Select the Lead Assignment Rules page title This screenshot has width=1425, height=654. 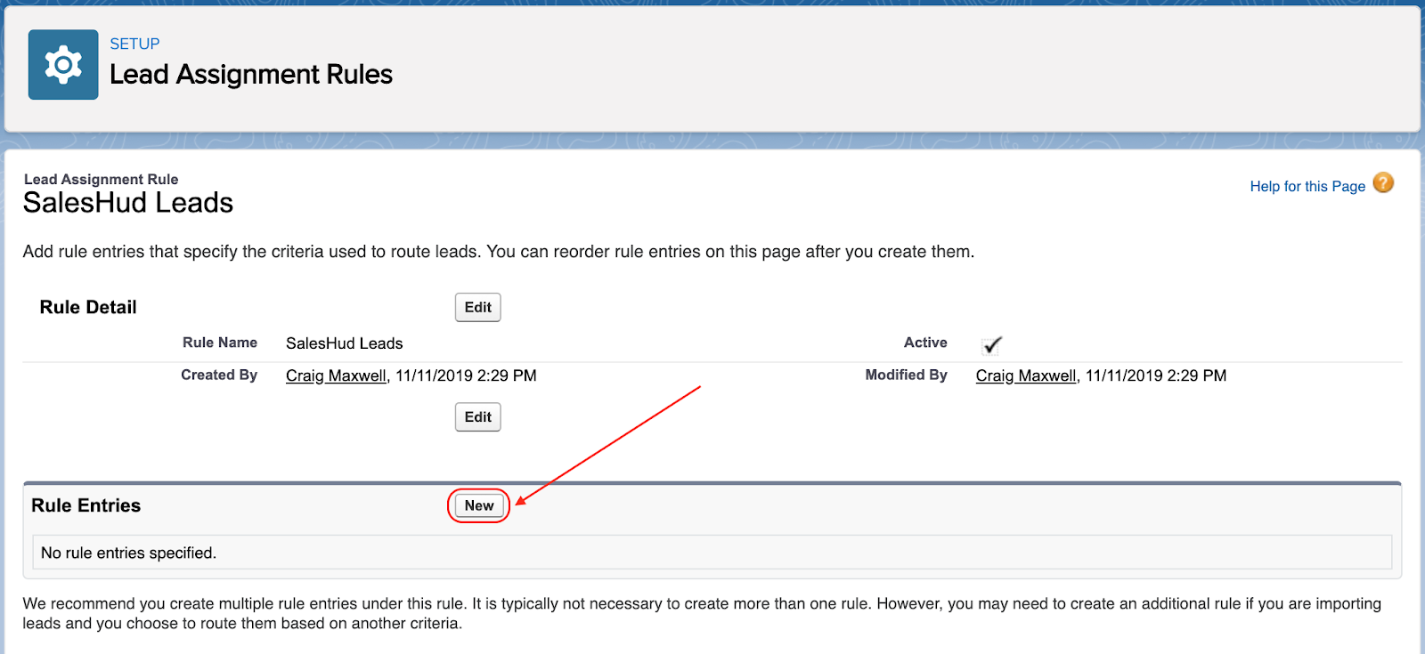(x=251, y=74)
